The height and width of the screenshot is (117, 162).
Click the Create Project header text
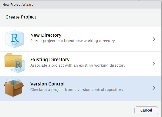[x=21, y=17]
